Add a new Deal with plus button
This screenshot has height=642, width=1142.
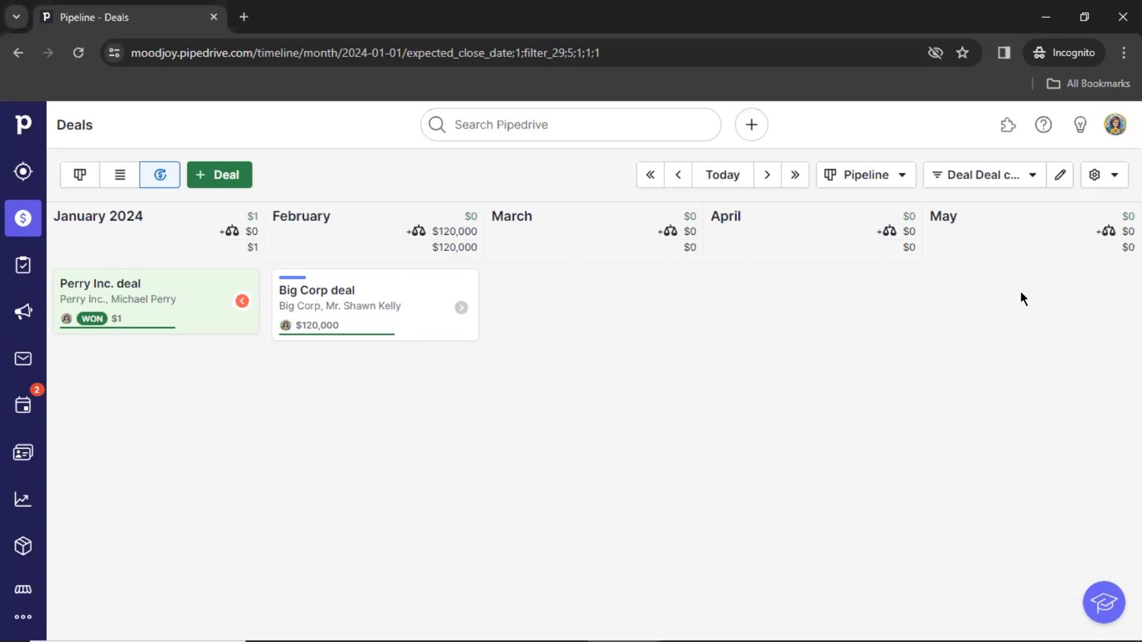pyautogui.click(x=219, y=175)
